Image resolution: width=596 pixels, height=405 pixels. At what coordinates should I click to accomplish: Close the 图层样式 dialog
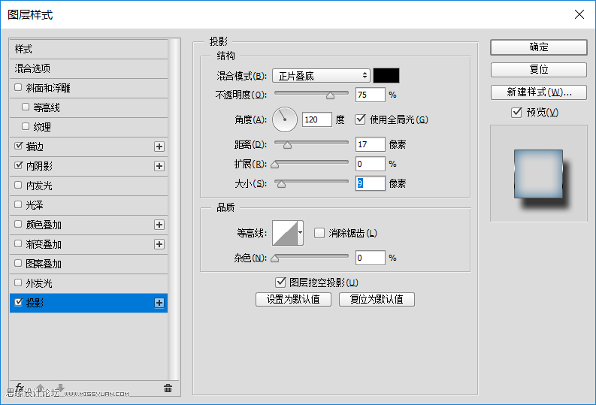click(579, 14)
